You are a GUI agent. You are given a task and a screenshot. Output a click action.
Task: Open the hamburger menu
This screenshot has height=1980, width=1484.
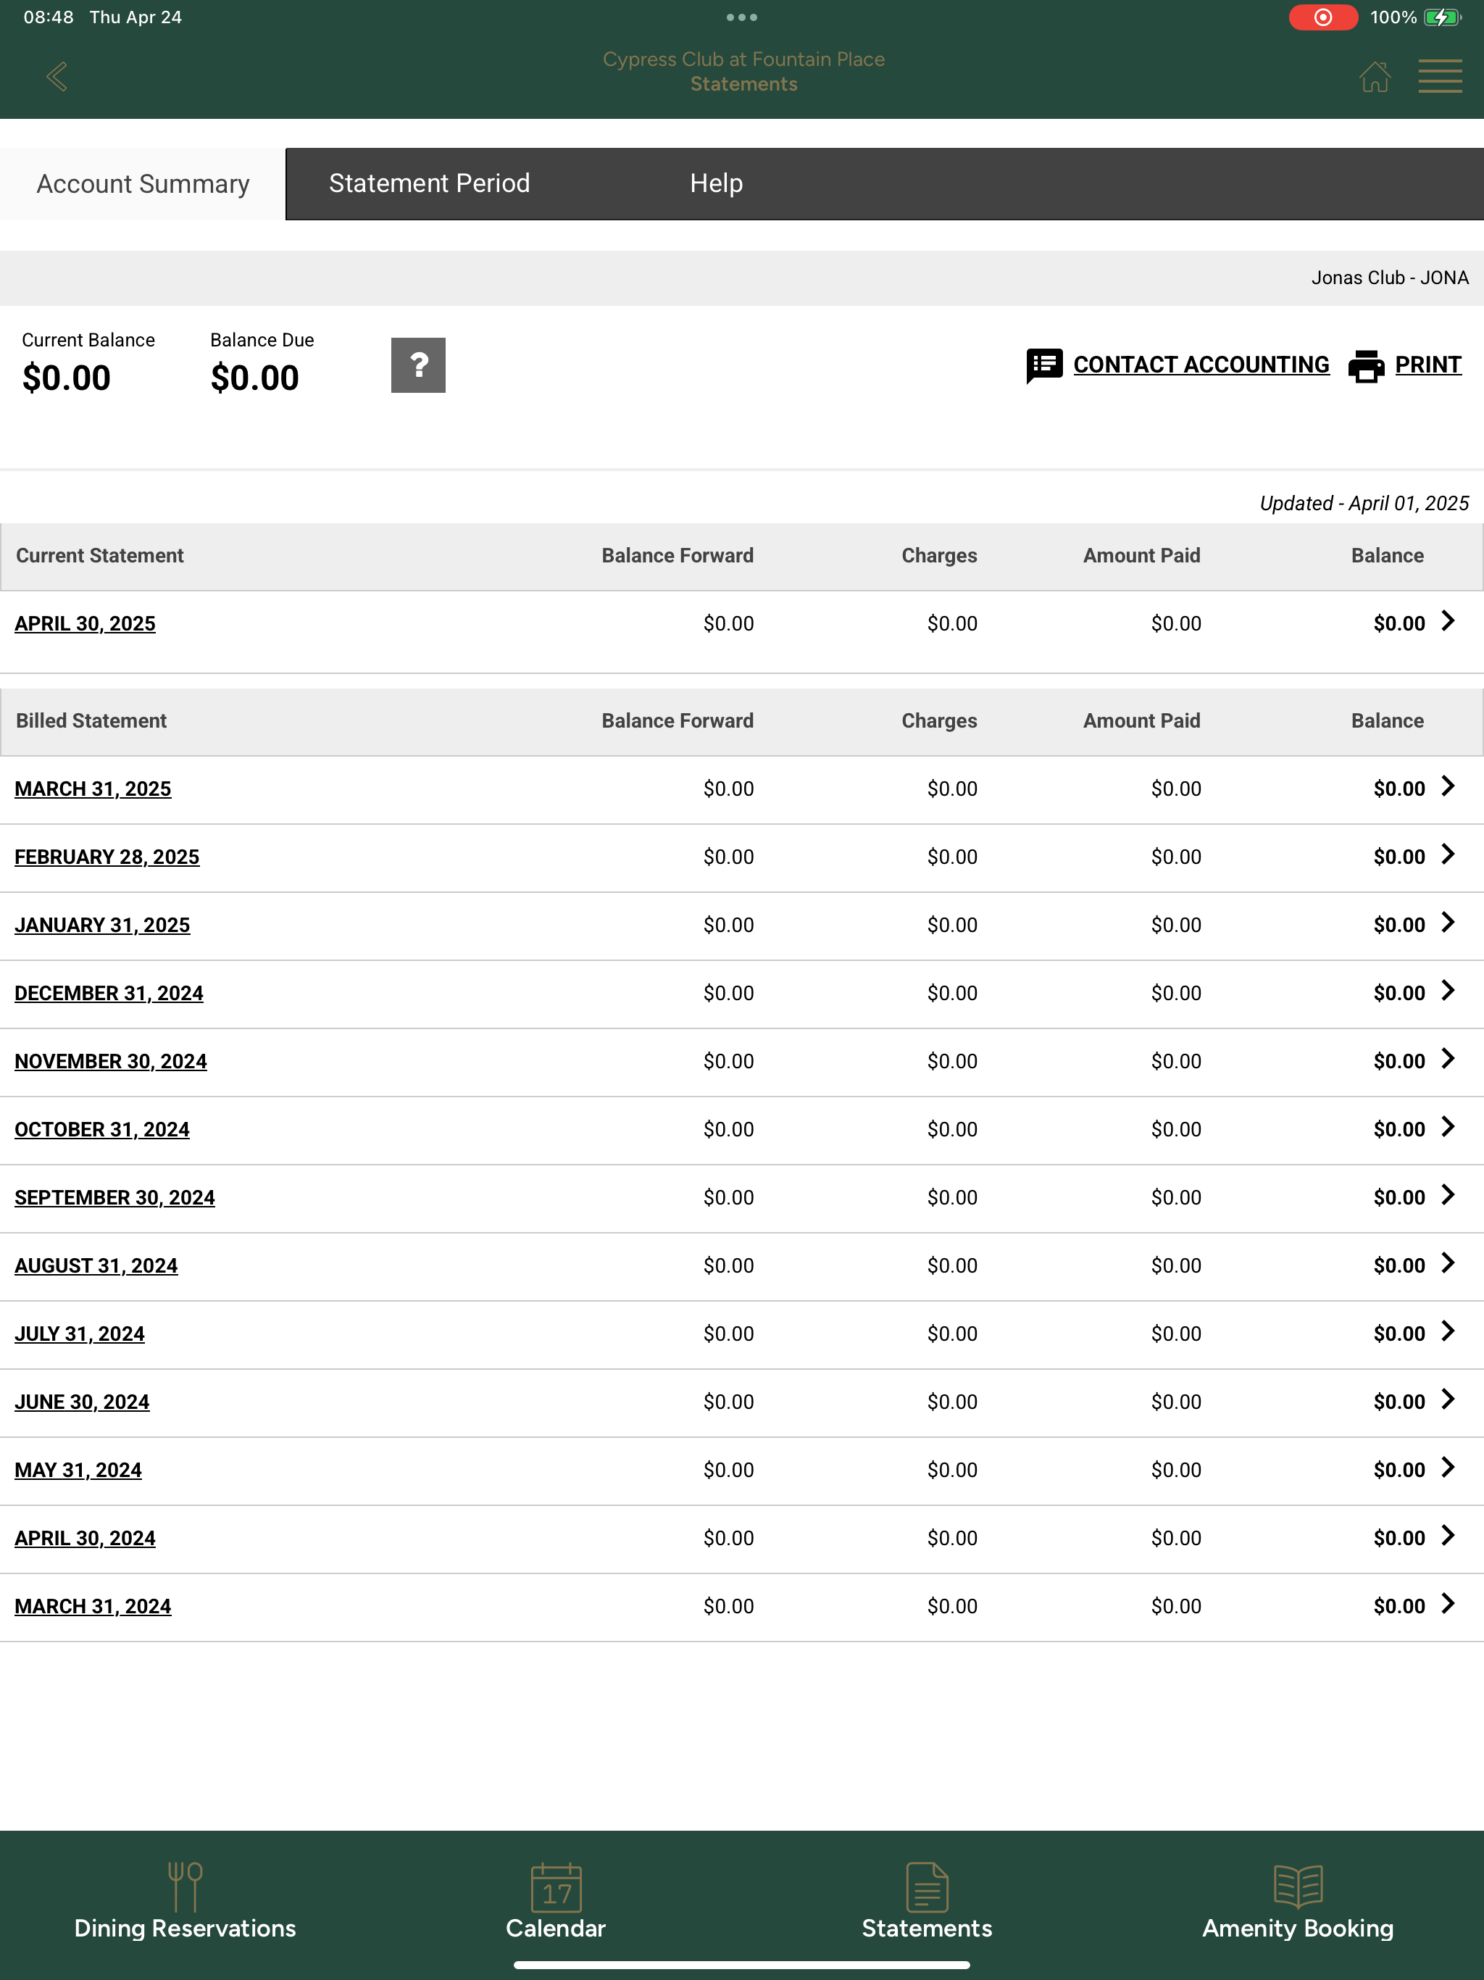[x=1440, y=76]
